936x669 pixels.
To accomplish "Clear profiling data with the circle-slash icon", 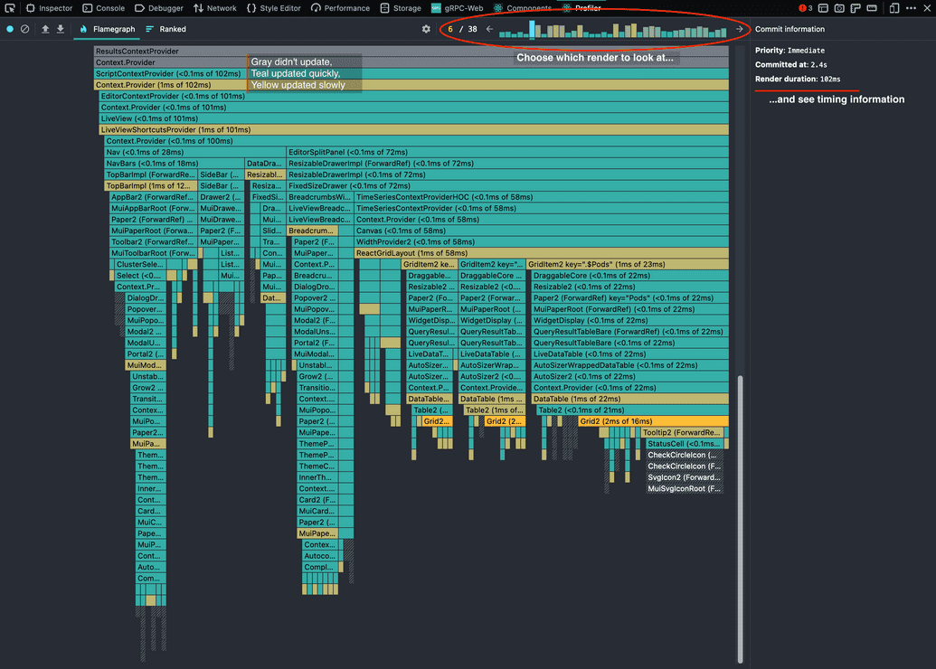I will point(25,29).
